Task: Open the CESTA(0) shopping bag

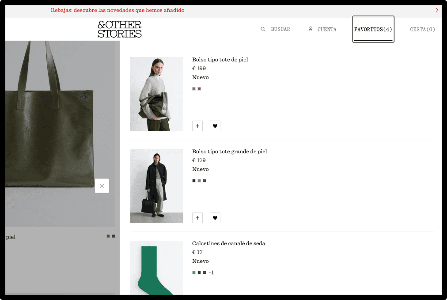Action: point(422,29)
